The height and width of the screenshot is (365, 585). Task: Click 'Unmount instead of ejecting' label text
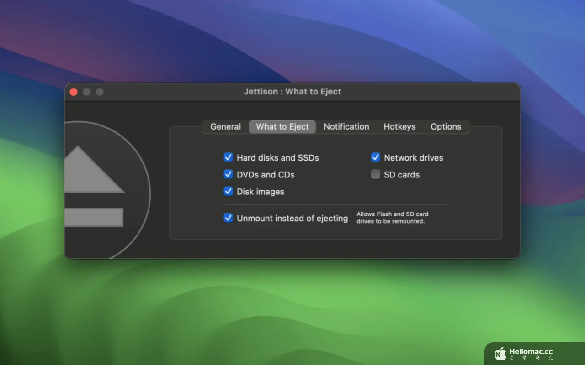[x=292, y=218]
